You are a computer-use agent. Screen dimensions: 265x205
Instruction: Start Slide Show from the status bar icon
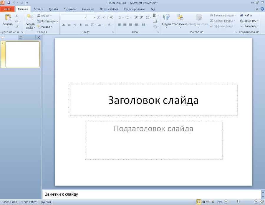pyautogui.click(x=213, y=202)
